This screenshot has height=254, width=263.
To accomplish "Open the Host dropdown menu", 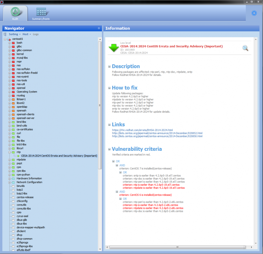I will tap(27, 34).
